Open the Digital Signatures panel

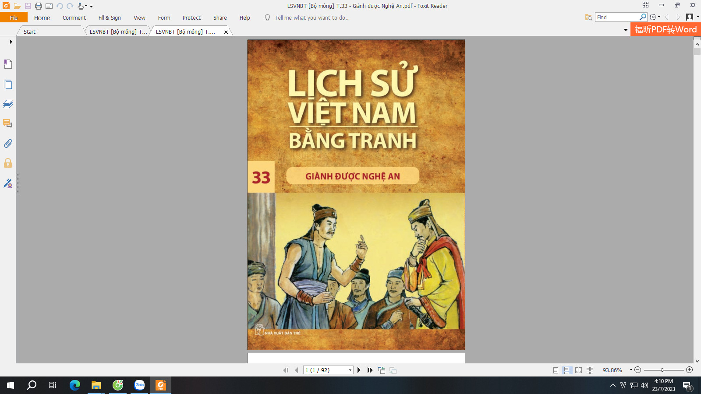[x=8, y=183]
